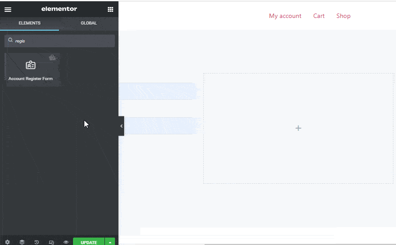Click the Update button
The image size is (396, 245).
coord(89,241)
